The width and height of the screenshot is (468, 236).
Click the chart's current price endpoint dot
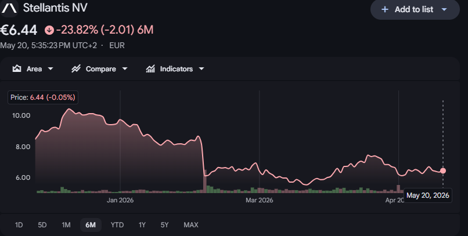[443, 170]
